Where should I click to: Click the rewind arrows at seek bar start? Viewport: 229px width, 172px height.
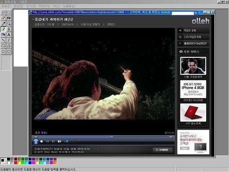coord(36,137)
